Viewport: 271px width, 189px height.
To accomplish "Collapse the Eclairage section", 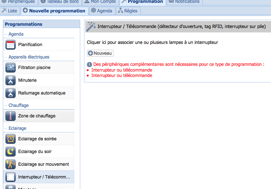I will pyautogui.click(x=6, y=129).
